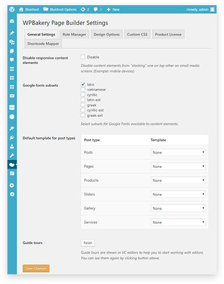The height and width of the screenshot is (284, 224).
Task: Open Products cube sidebar icon
Action: [x=12, y=116]
